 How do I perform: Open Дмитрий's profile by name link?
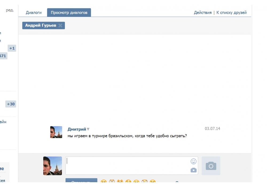pos(77,129)
